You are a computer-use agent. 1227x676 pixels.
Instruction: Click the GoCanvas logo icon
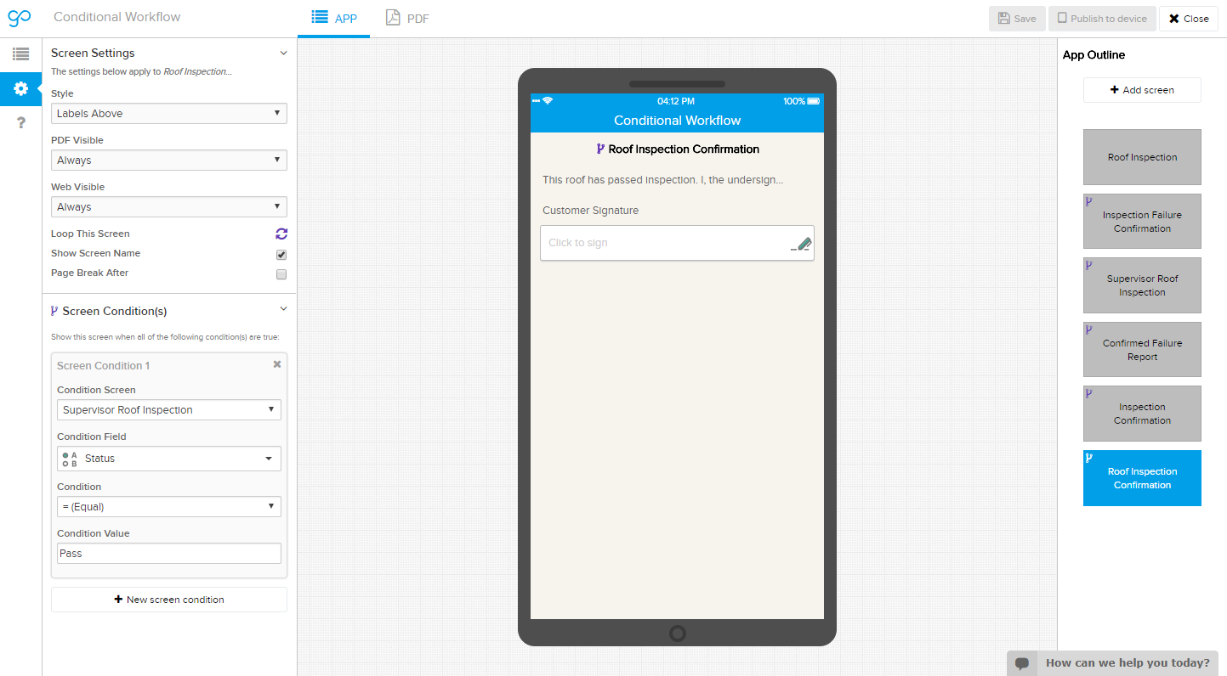click(x=20, y=18)
